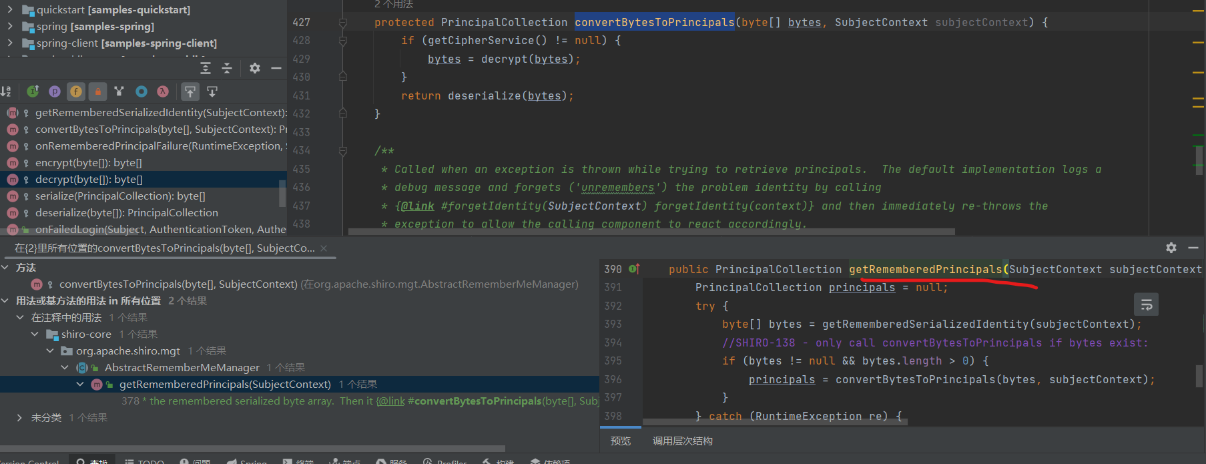The height and width of the screenshot is (464, 1206).
Task: Toggle Show Fields orange f icon
Action: (76, 91)
